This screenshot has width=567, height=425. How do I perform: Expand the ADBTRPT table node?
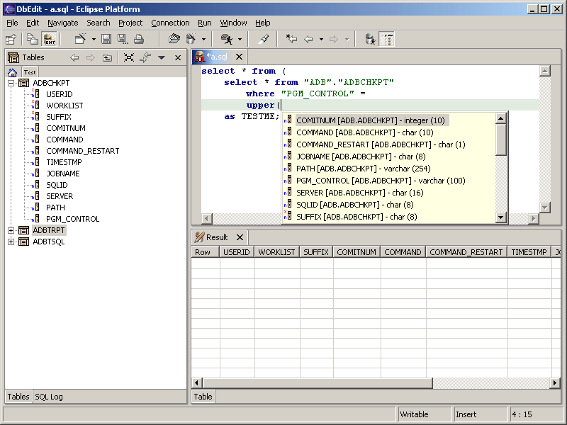(x=11, y=230)
